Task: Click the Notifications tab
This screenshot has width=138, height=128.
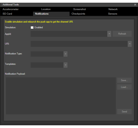Action: point(51,14)
